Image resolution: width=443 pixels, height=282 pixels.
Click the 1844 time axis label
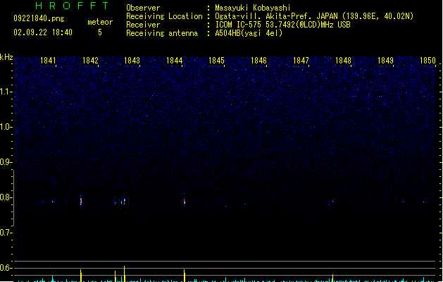tap(175, 61)
